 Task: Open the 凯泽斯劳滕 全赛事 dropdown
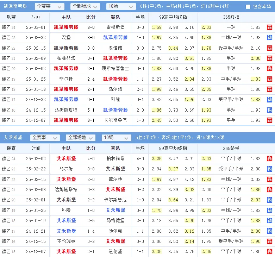49,6
